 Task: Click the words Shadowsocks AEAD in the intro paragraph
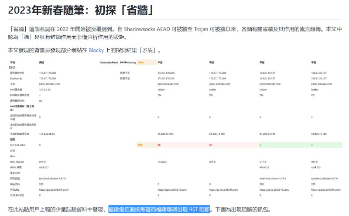(147, 29)
